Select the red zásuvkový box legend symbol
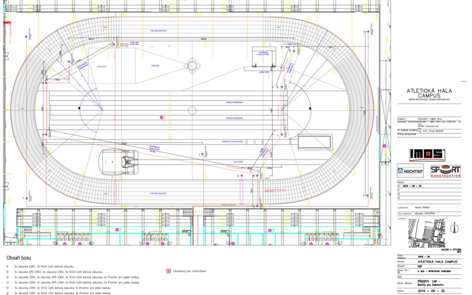The image size is (472, 295). 169,271
